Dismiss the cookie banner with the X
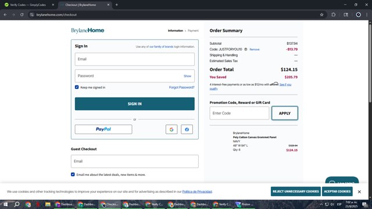Image resolution: width=372 pixels, height=209 pixels. pos(359,192)
